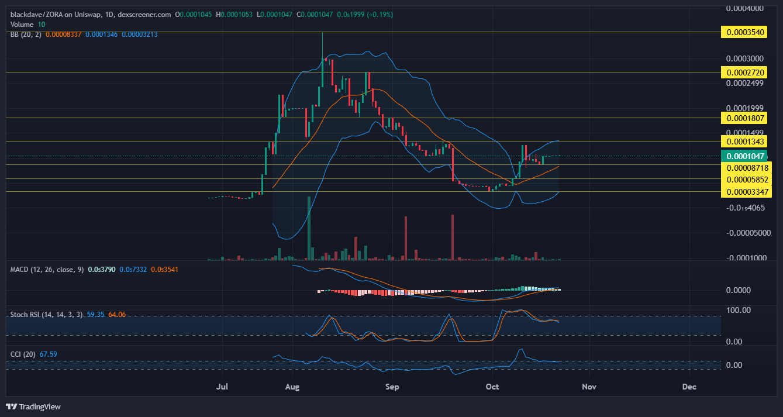Select the Stoch RSI (14, 14, 3, 3) legend
Viewport: 783px width, 417px height.
[47, 315]
